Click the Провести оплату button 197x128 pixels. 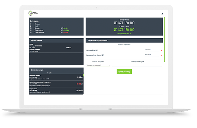(x=124, y=72)
